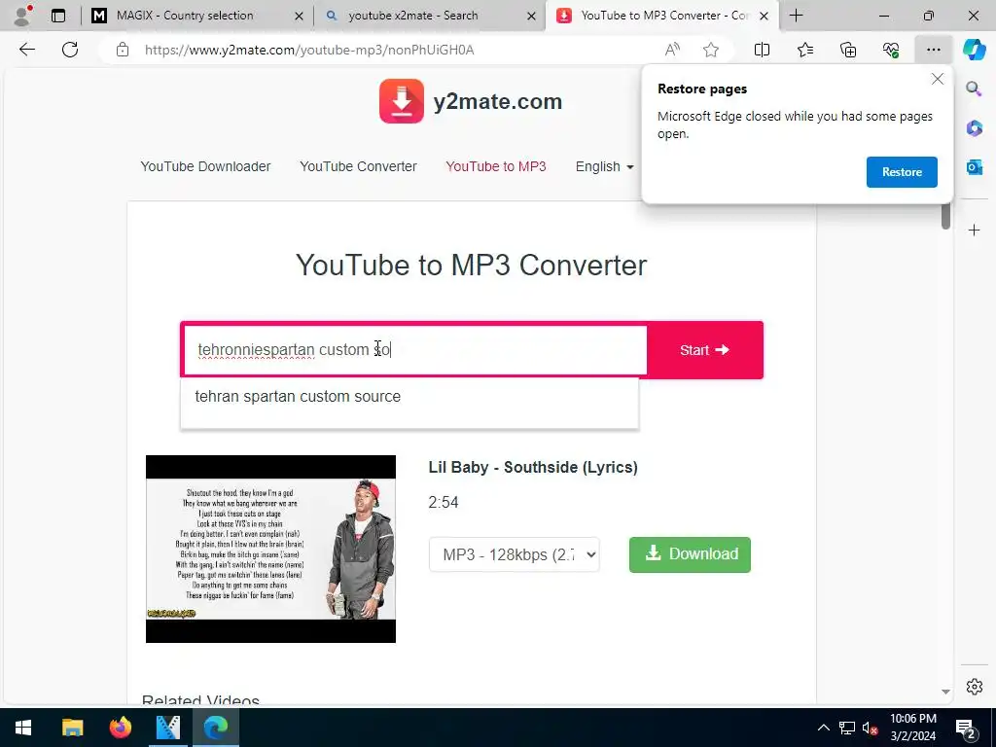This screenshot has width=996, height=747.
Task: Open sidebar Search icon
Action: point(974,89)
